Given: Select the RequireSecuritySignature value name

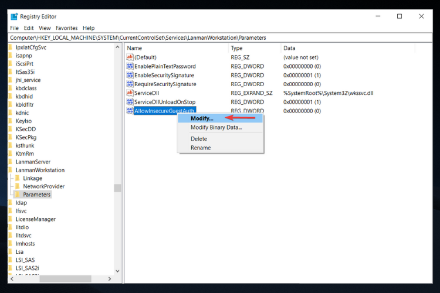Looking at the screenshot, I should [165, 84].
